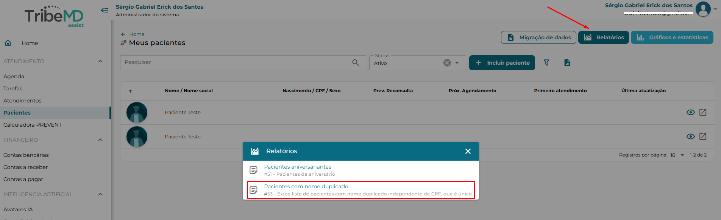The image size is (721, 220).
Task: Click the back arrow next to Home breadcrumb
Action: [x=123, y=34]
